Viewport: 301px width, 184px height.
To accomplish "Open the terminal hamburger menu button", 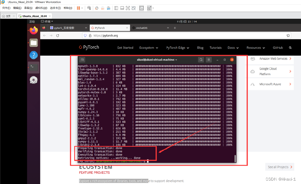I will tap(209, 60).
